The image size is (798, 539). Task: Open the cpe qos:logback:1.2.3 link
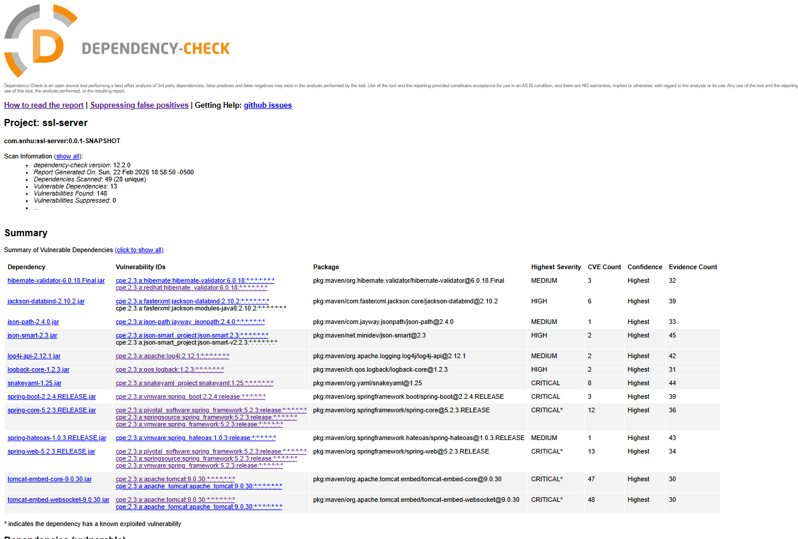point(170,370)
